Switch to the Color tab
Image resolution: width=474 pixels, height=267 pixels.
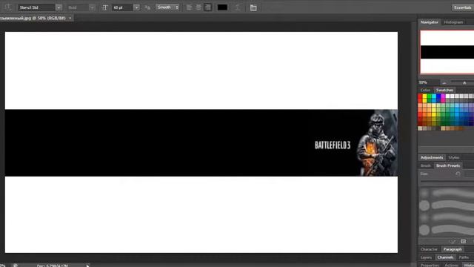coord(425,90)
